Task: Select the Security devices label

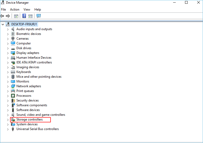Action: (x=28, y=100)
